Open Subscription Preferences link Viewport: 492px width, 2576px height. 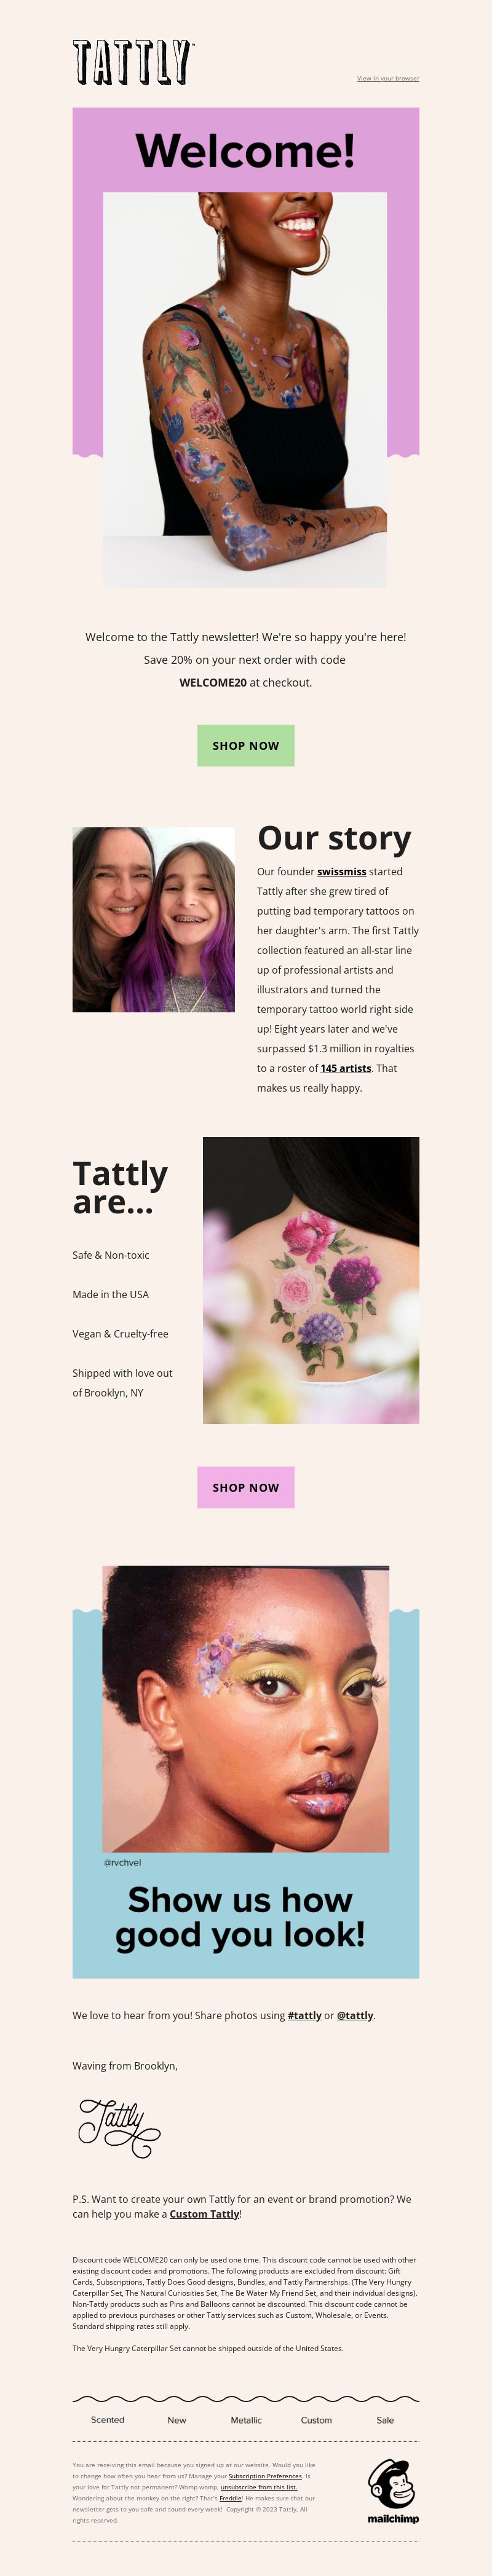point(265,2476)
